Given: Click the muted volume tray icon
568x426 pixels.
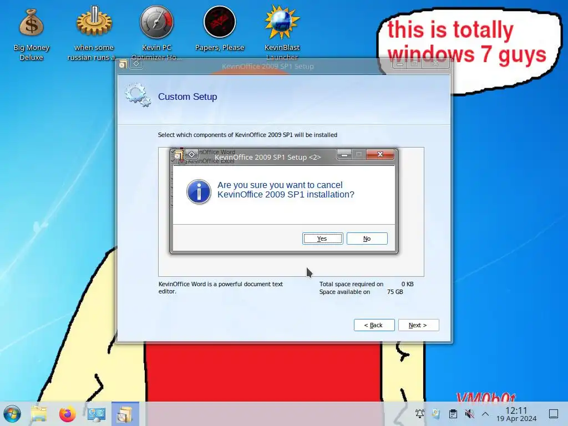Looking at the screenshot, I should (469, 414).
